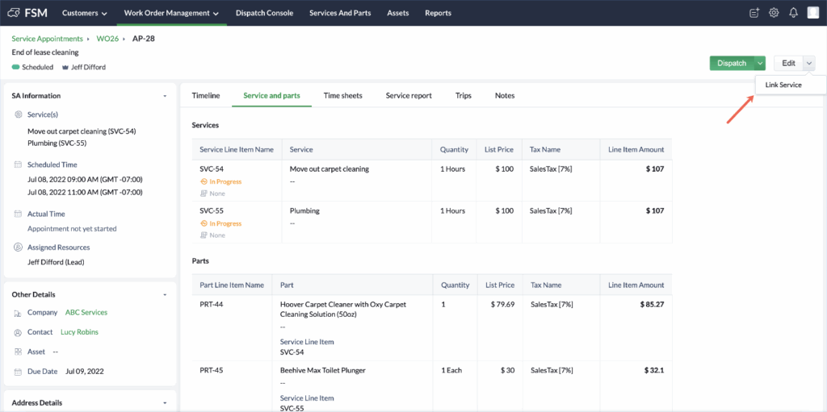Collapse the SA Information section
827x412 pixels.
(x=165, y=96)
